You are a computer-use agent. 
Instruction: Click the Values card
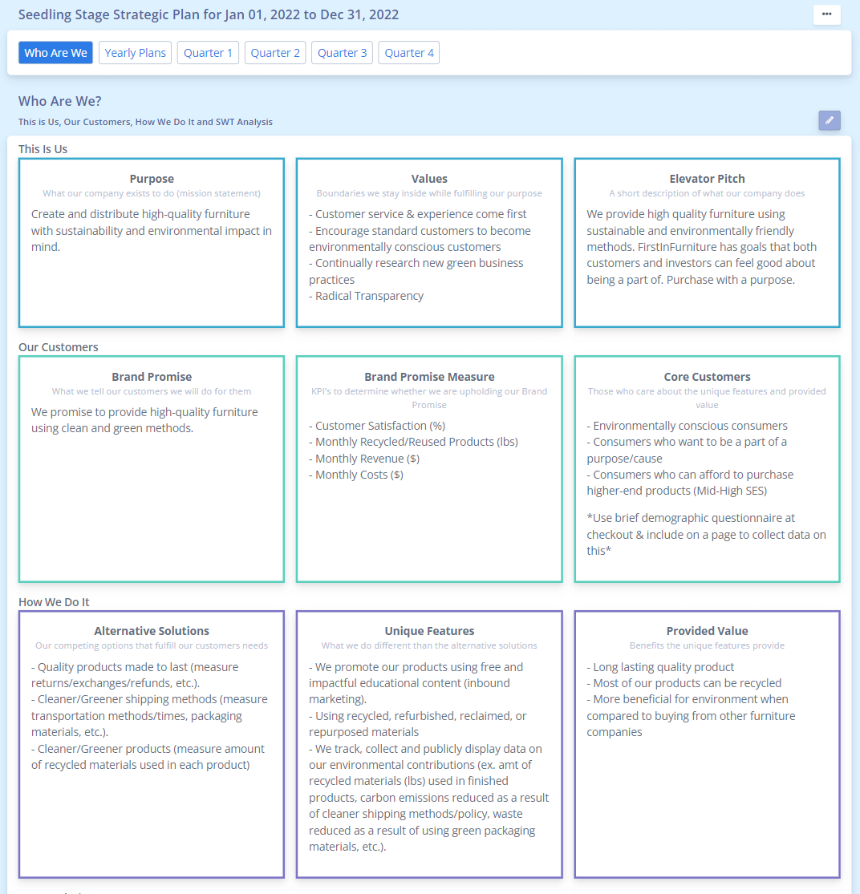[429, 243]
